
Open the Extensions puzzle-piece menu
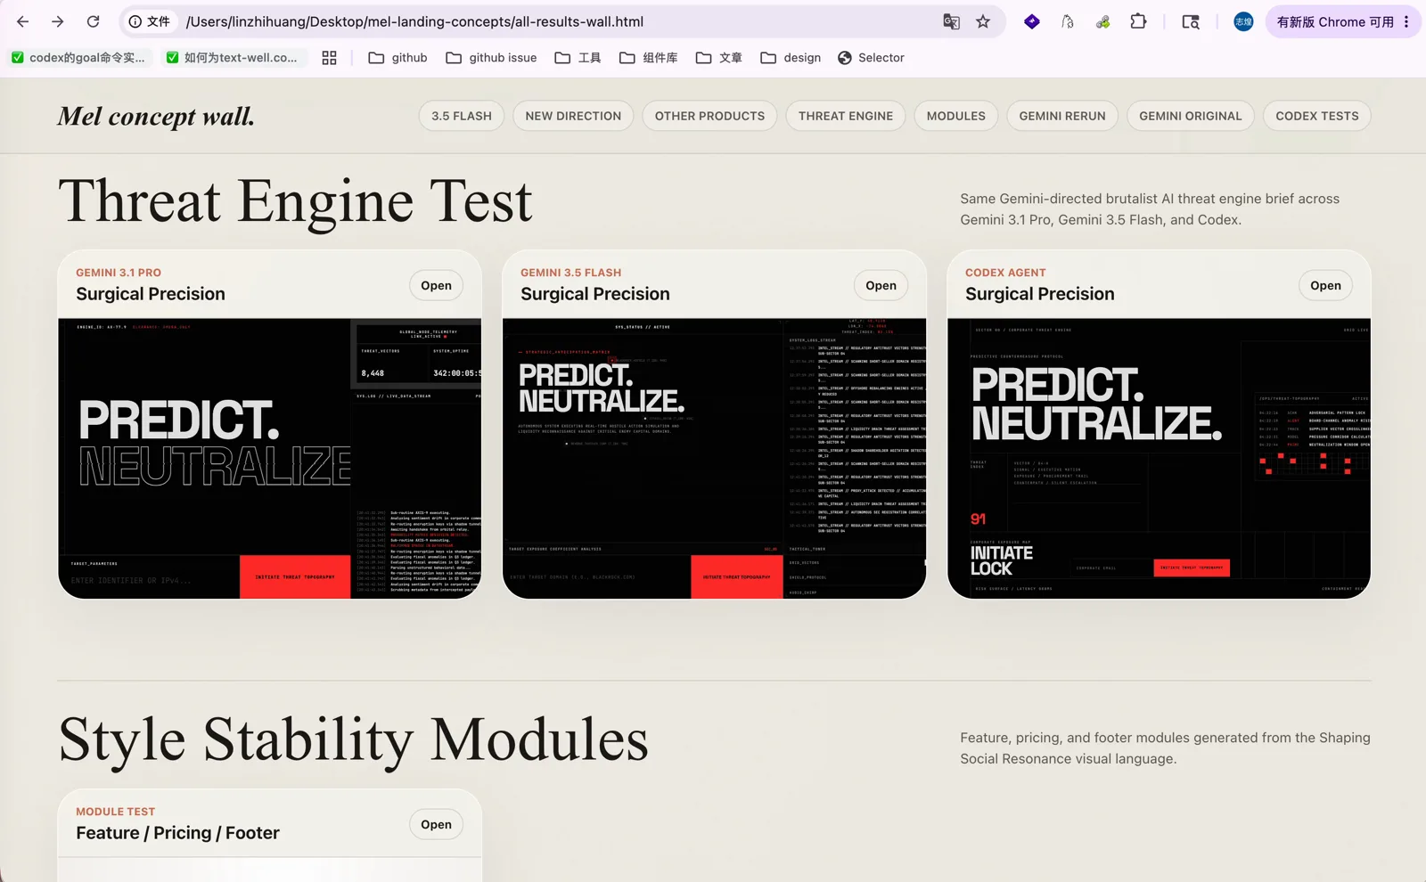point(1138,21)
